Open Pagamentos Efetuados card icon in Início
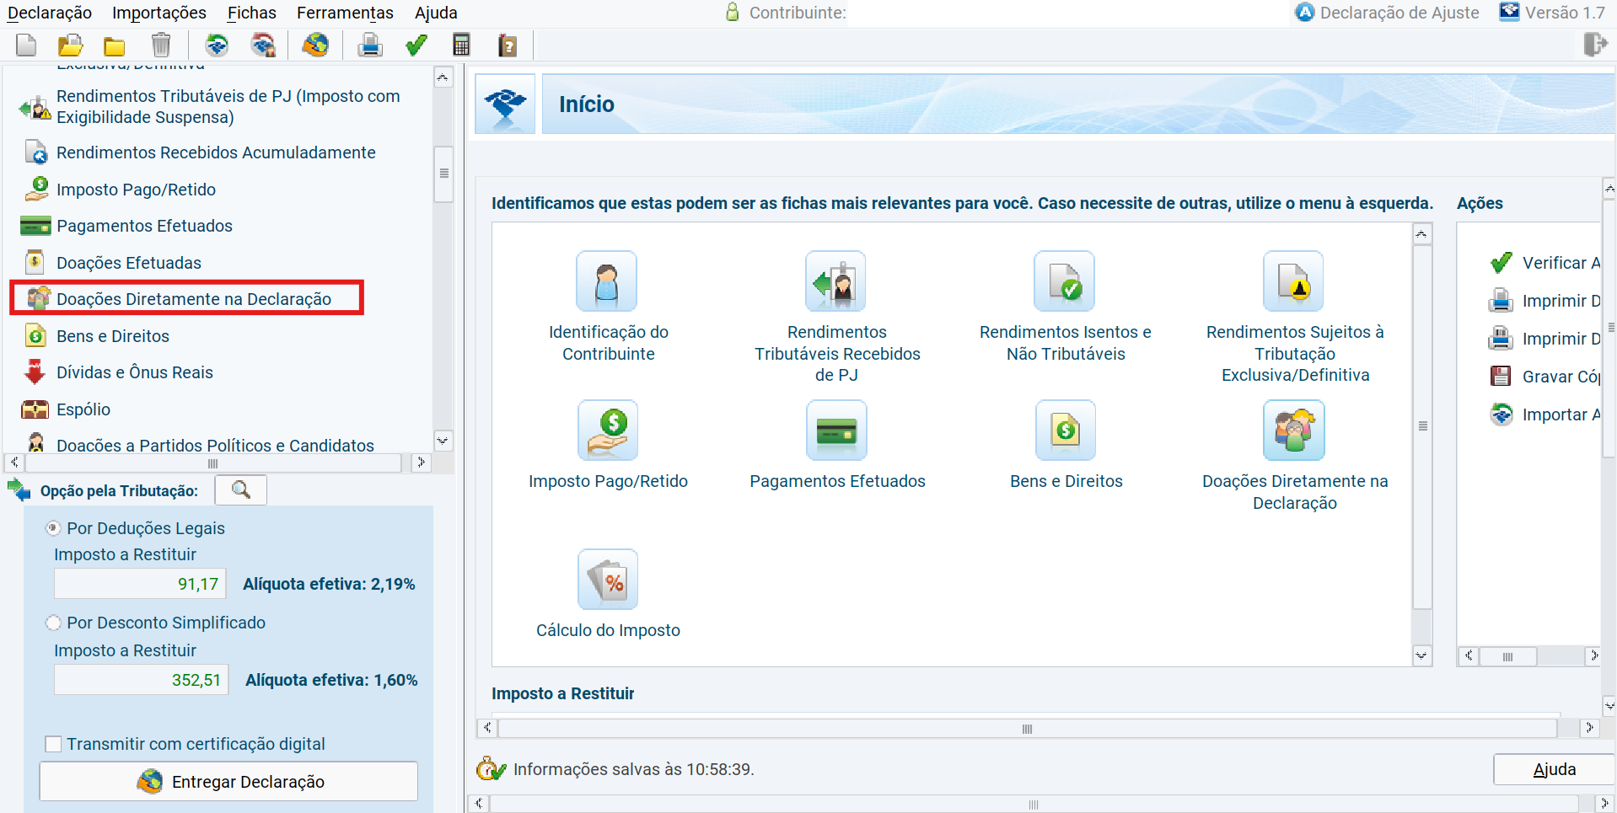The image size is (1617, 813). (x=836, y=431)
